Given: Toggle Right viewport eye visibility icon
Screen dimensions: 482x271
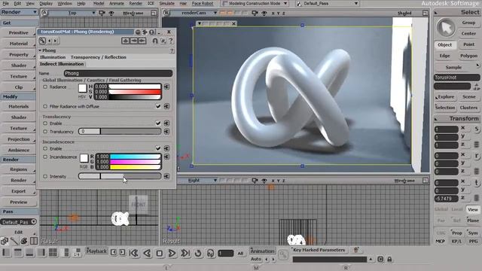Looking at the screenshot, I should point(264,181).
